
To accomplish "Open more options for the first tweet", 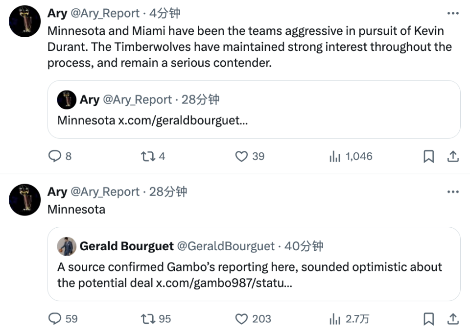I will click(453, 13).
